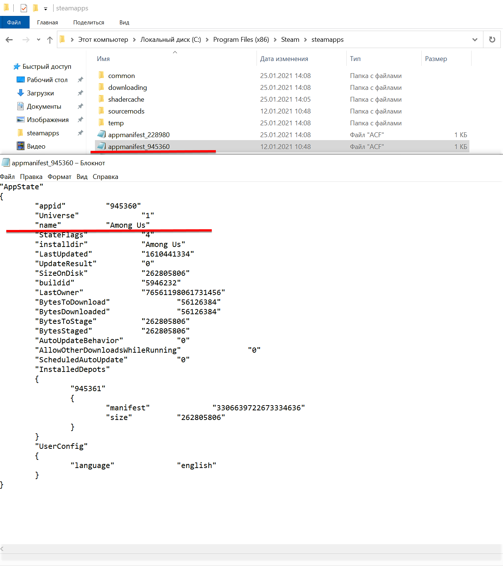Click the Back navigation arrow
The height and width of the screenshot is (566, 503).
[9, 40]
